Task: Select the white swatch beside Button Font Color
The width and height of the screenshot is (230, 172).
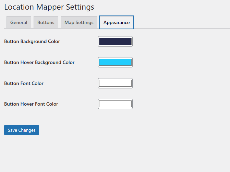Action: click(115, 83)
